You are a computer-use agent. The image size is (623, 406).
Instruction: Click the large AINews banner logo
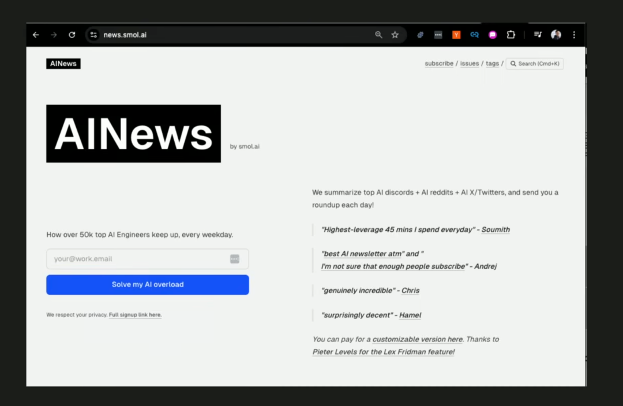133,133
